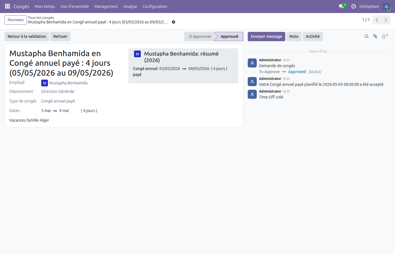Click the Administrator user avatar in the top bar

[386, 6]
